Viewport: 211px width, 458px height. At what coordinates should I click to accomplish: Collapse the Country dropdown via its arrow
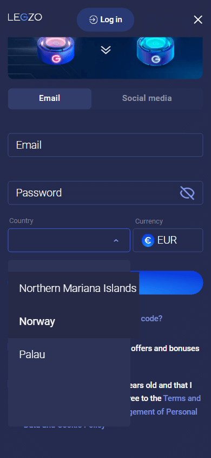(x=116, y=240)
